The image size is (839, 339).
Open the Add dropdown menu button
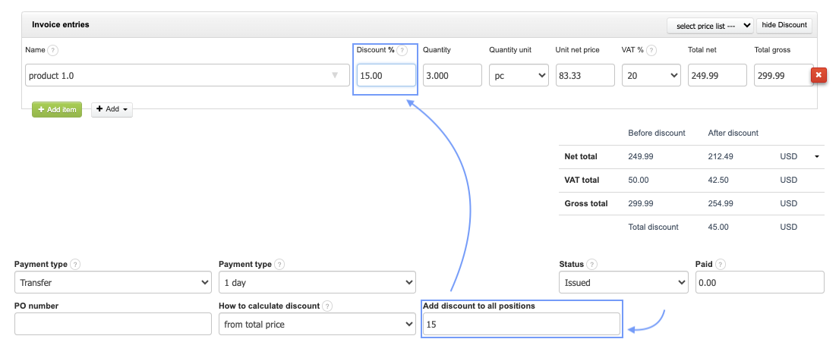(x=112, y=109)
